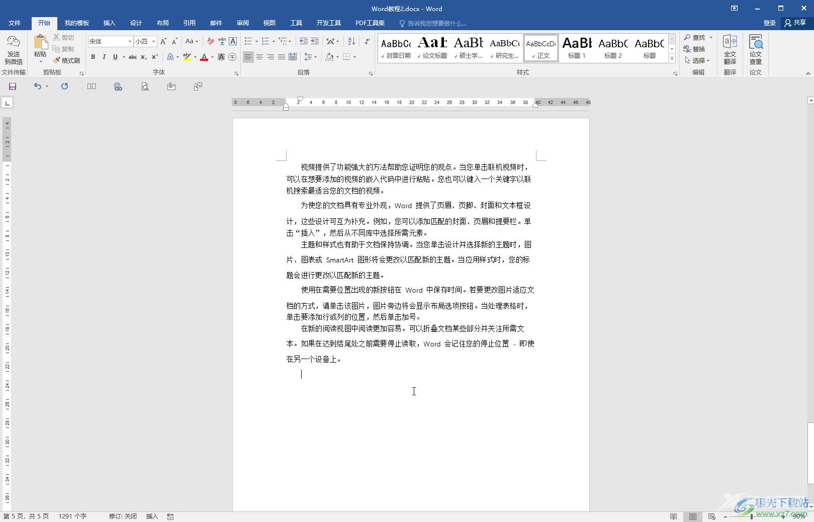The width and height of the screenshot is (814, 522).
Task: Open the 文件 File menu
Action: 15,23
